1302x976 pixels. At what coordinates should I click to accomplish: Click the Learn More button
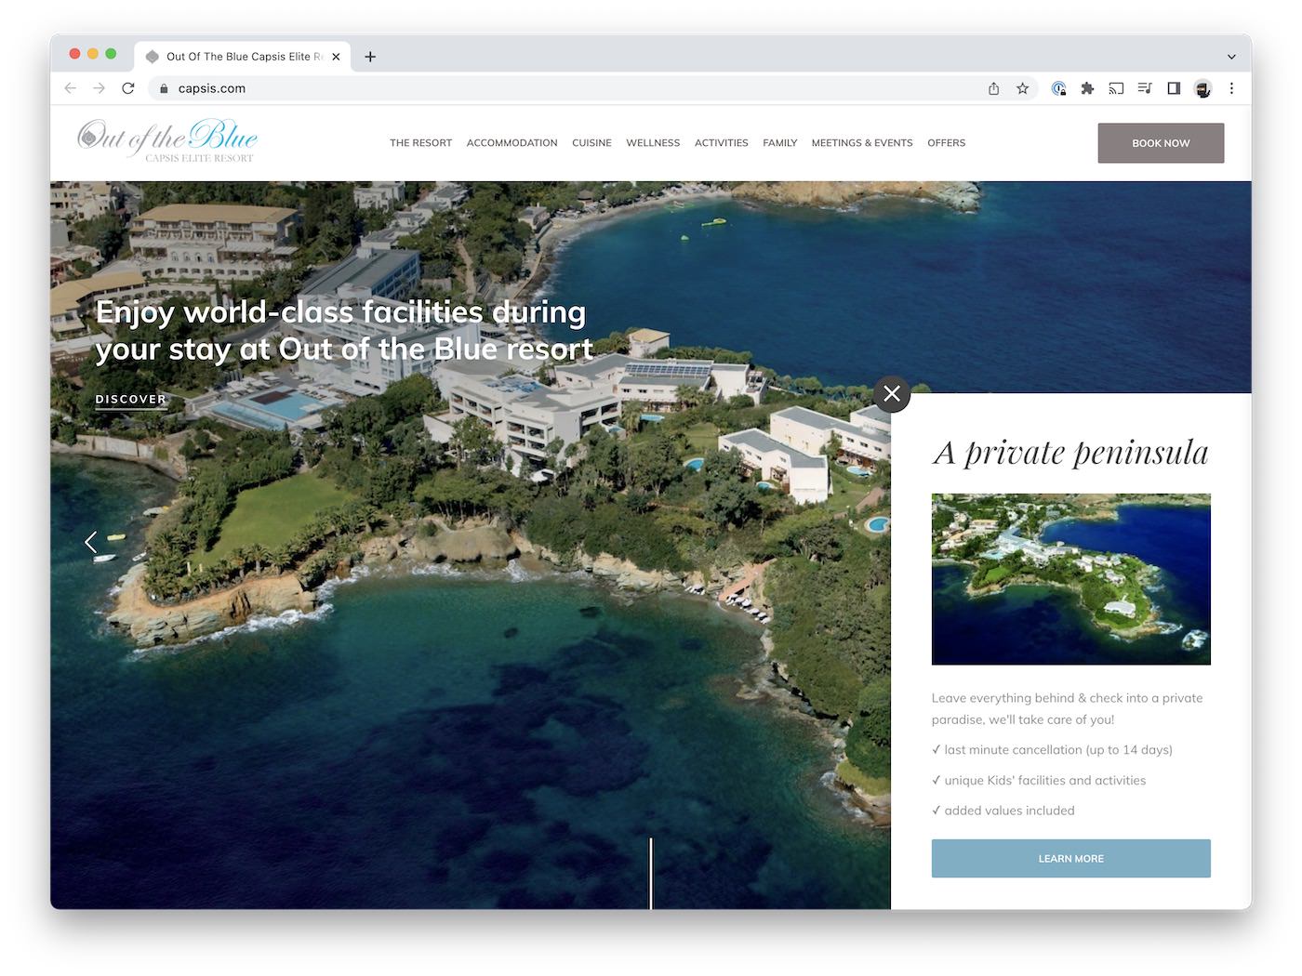tap(1070, 859)
